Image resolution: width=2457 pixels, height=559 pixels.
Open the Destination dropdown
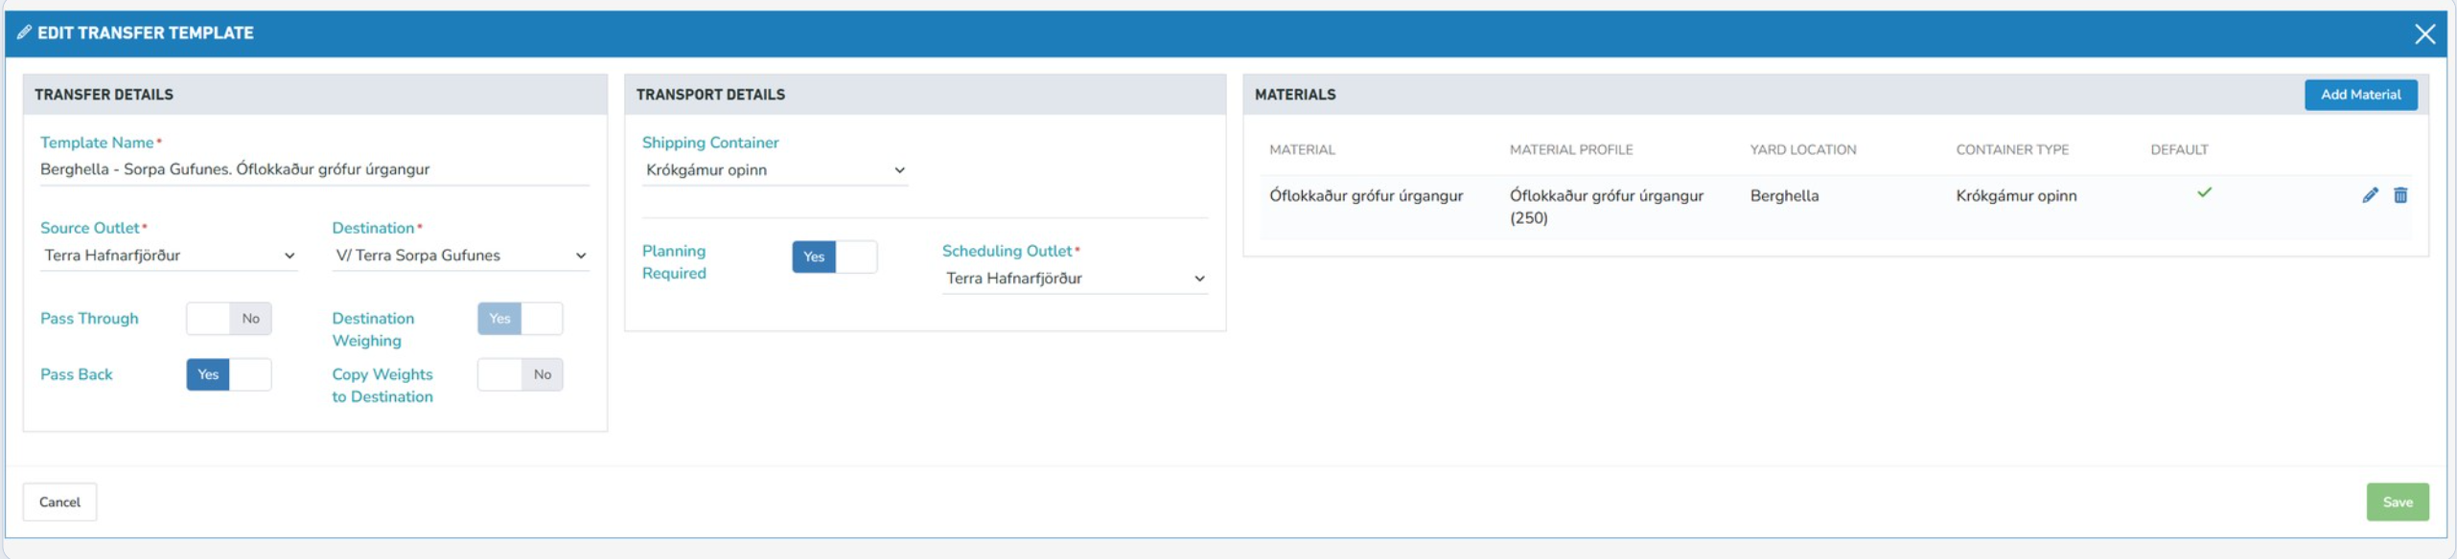(x=460, y=256)
